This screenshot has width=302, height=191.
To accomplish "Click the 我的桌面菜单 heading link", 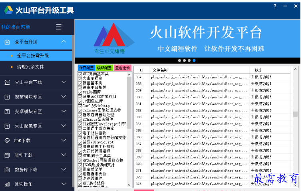I will [16, 27].
